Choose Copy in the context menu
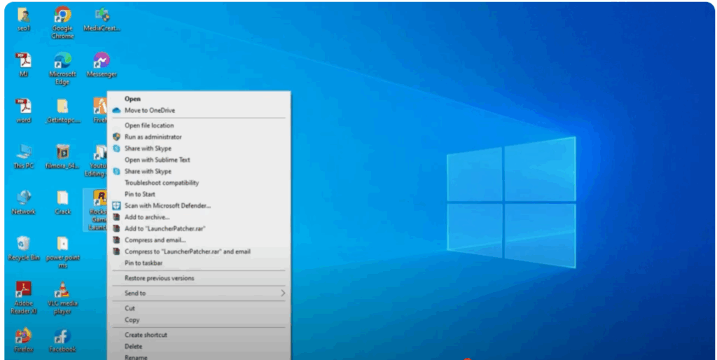Image resolution: width=717 pixels, height=360 pixels. [198, 320]
